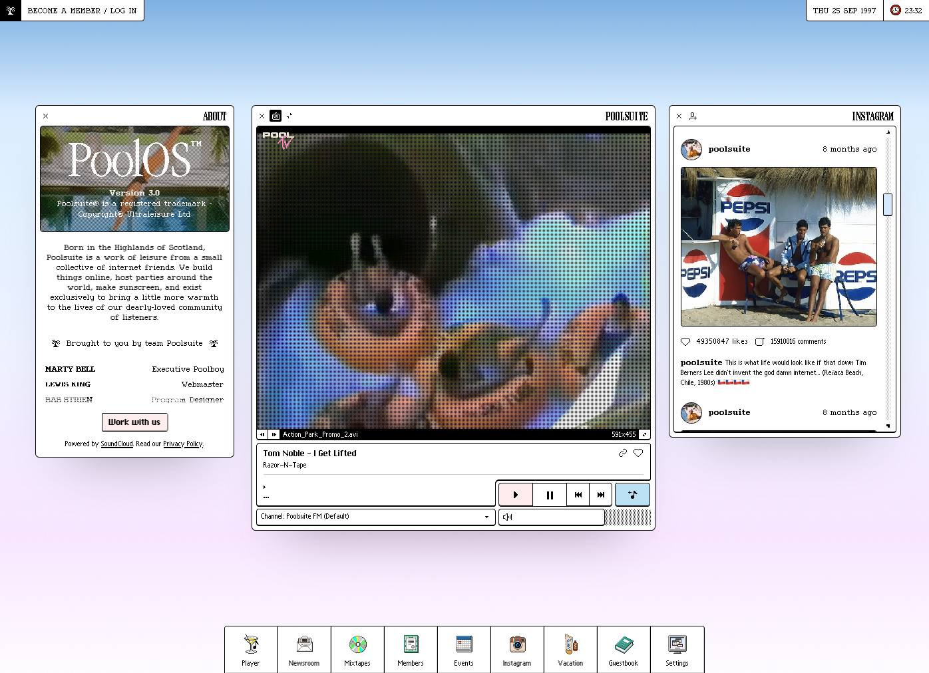
Task: Open the Events calendar dock icon
Action: (464, 649)
